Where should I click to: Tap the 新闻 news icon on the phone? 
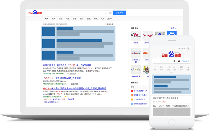pos(162,67)
